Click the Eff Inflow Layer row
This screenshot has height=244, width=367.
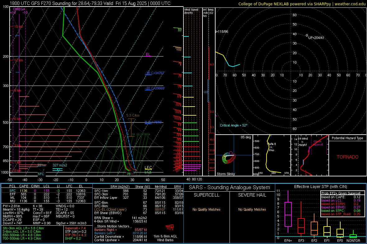coord(139,198)
